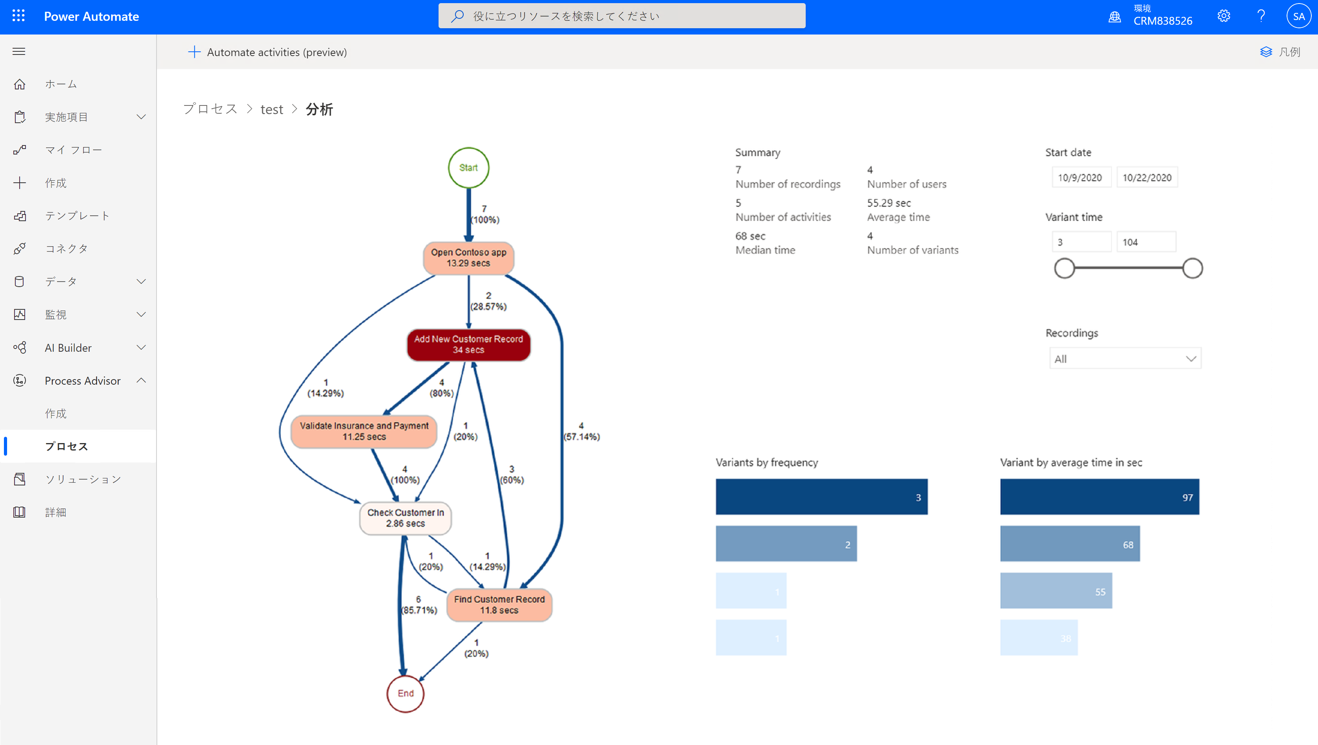The height and width of the screenshot is (745, 1318).
Task: Select the プロセス breadcrumb link
Action: [210, 109]
